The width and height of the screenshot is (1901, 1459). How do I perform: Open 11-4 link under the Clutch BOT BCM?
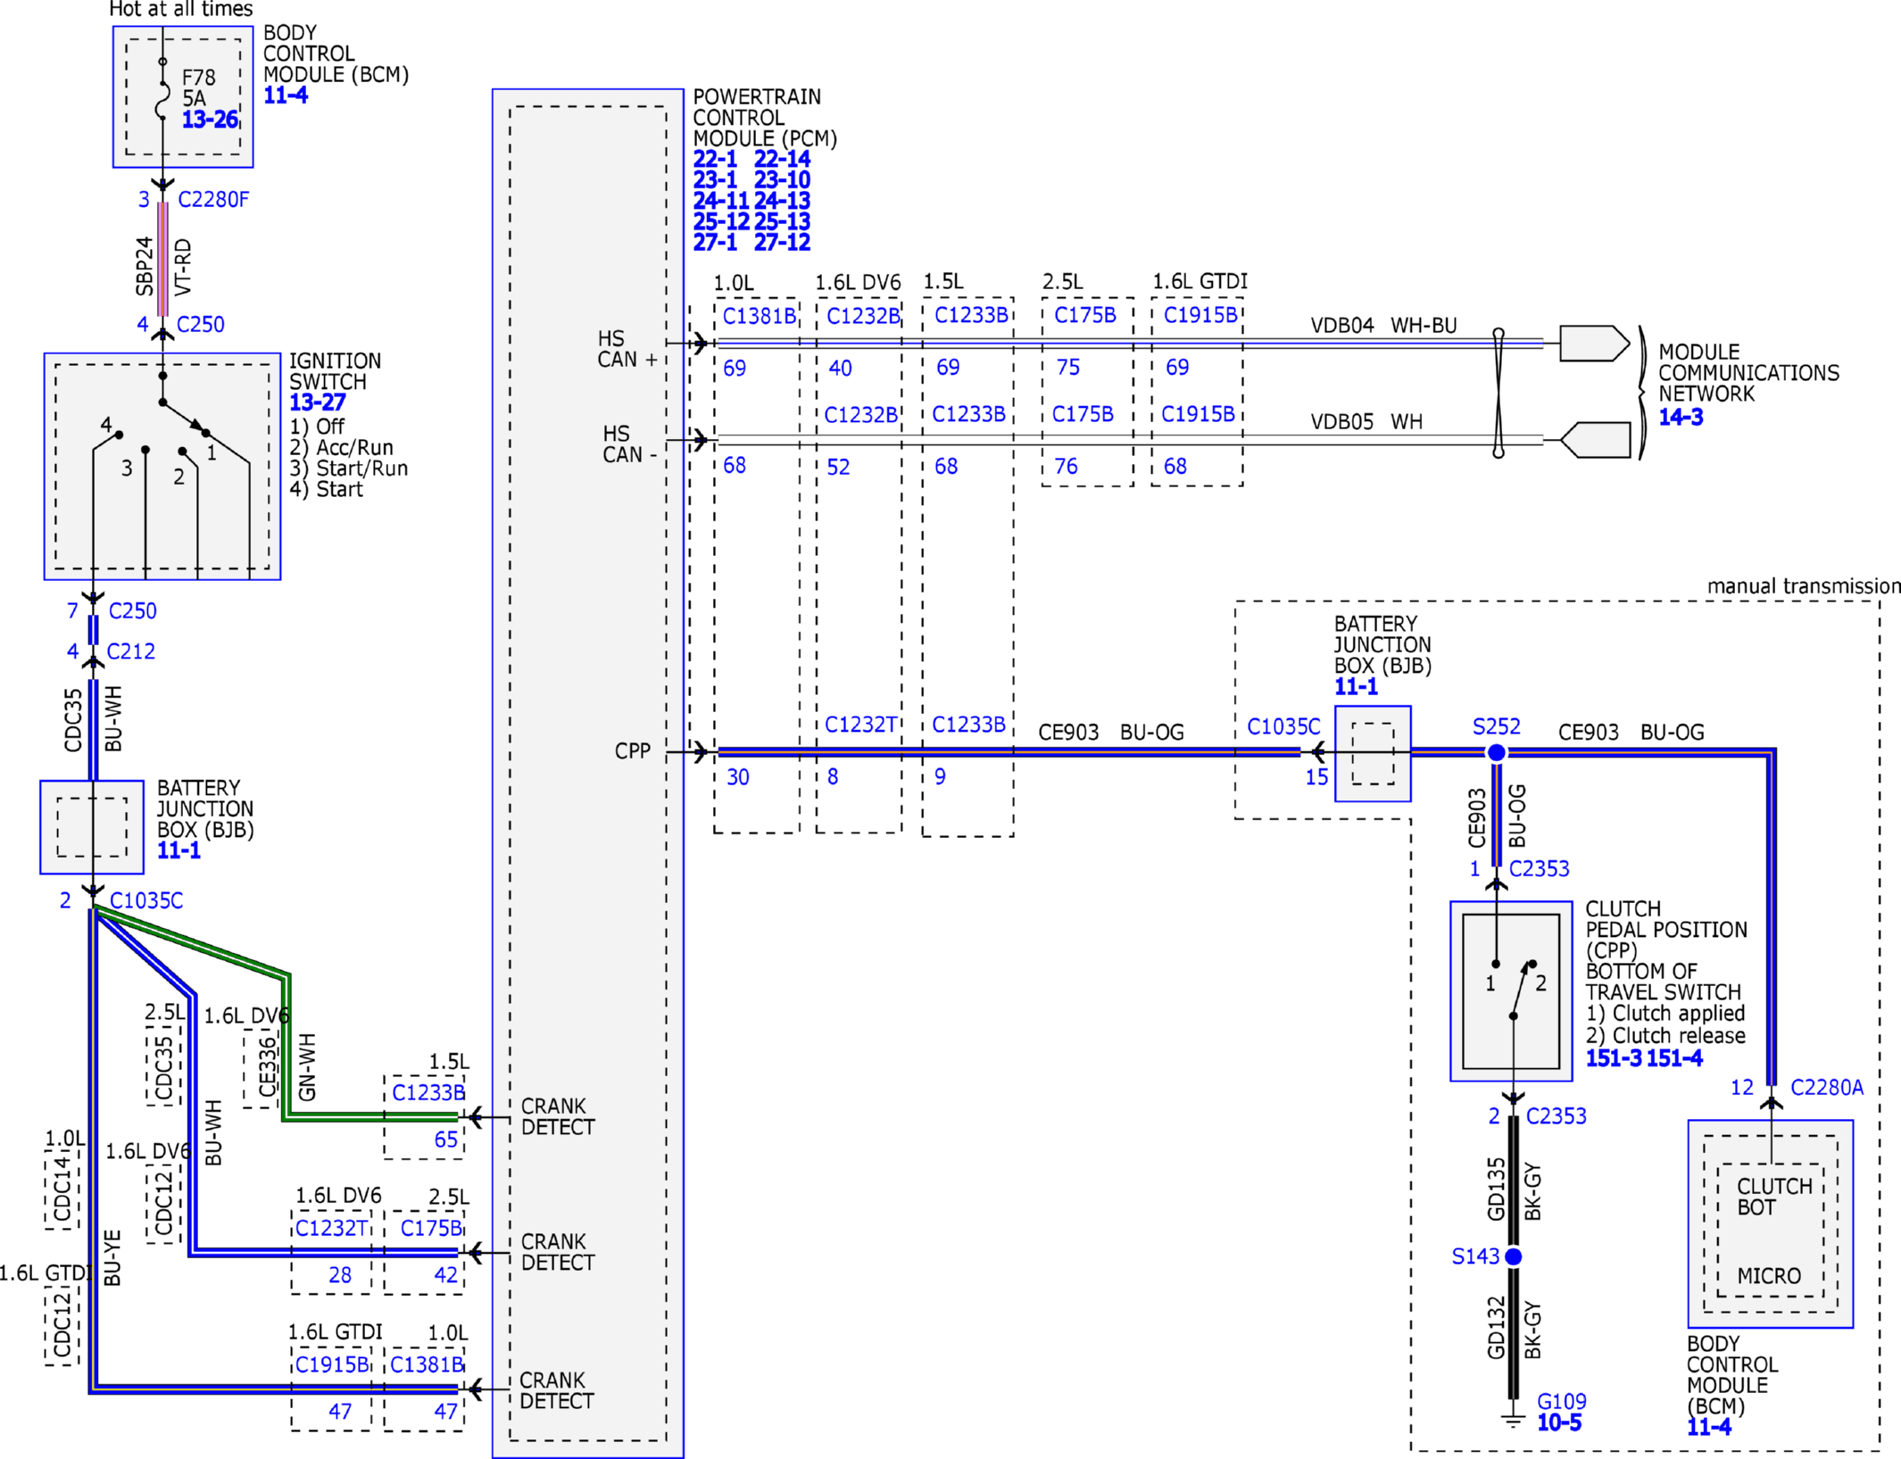tap(1708, 1427)
